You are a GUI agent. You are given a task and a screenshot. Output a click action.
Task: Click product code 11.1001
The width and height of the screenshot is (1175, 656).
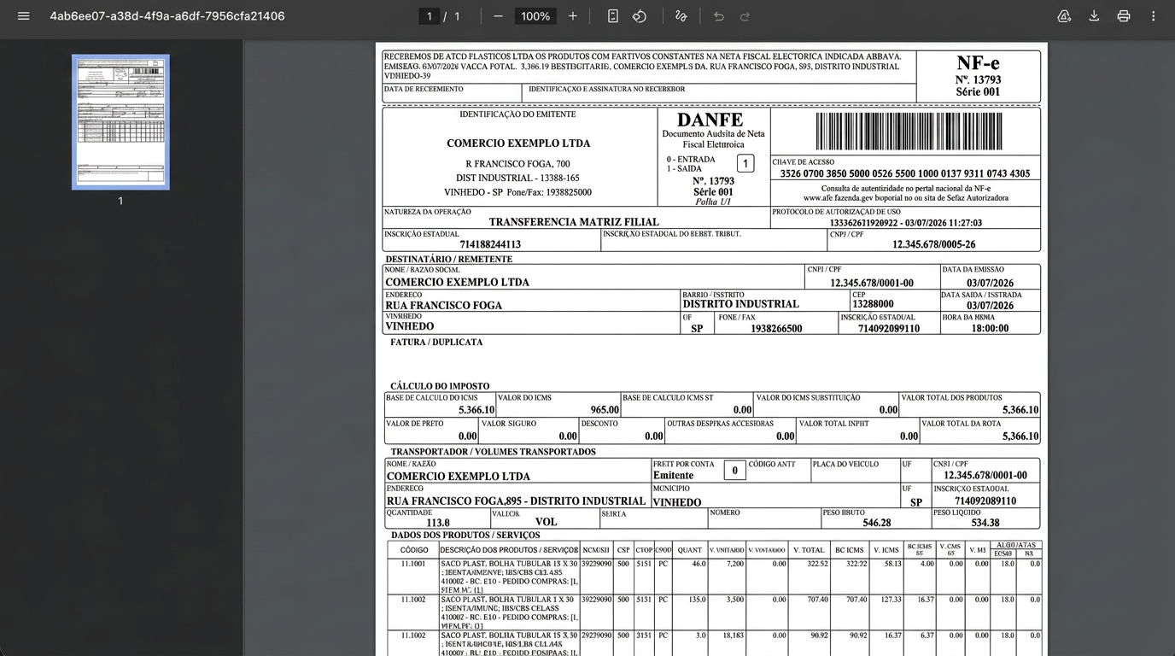pyautogui.click(x=413, y=564)
